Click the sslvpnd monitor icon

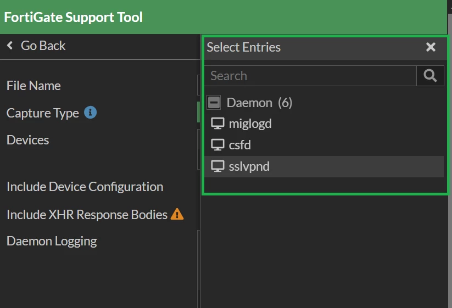click(217, 166)
